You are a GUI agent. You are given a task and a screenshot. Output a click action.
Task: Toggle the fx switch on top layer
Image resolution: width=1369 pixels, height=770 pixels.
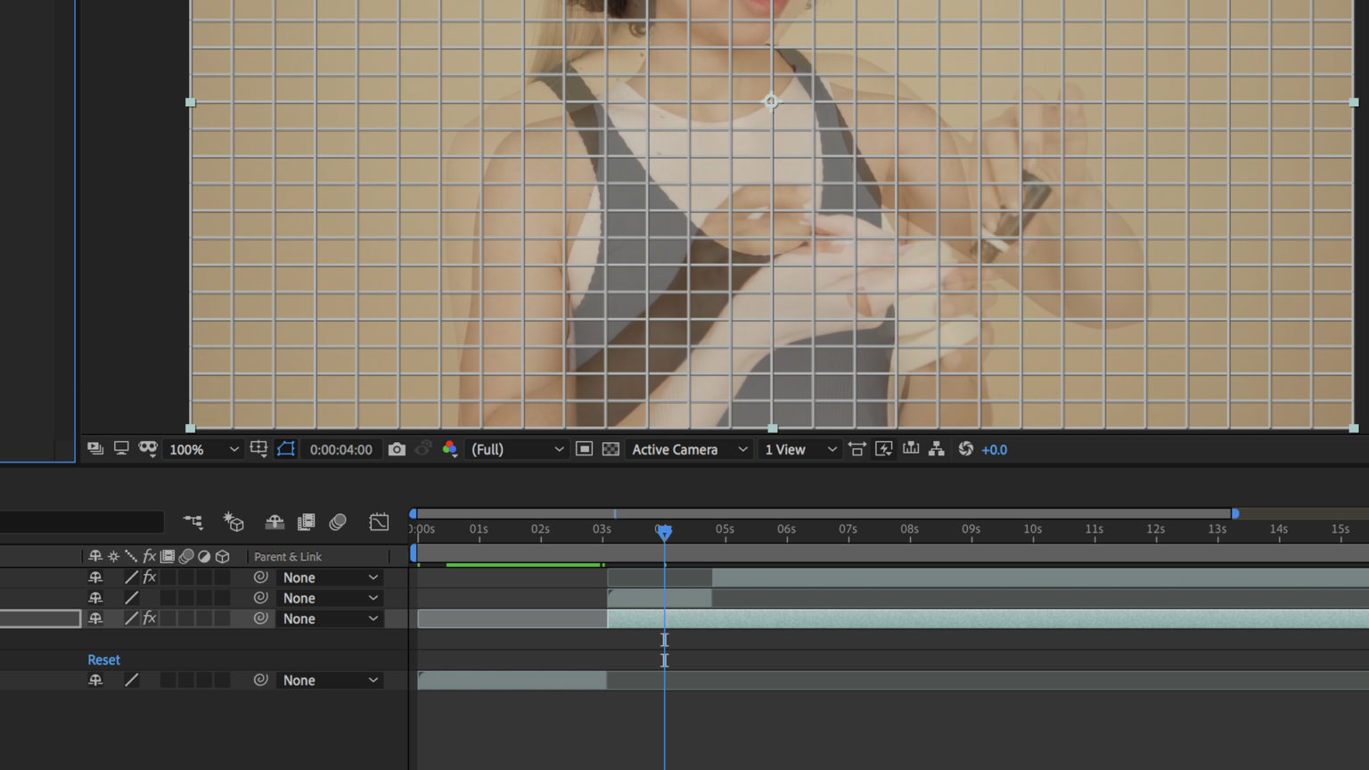[150, 577]
